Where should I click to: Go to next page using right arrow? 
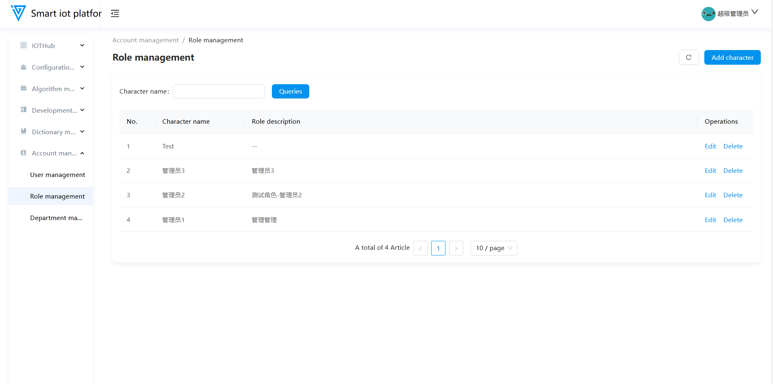[456, 248]
